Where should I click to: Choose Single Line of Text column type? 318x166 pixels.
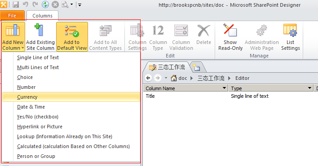click(71, 57)
